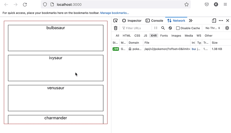Enable the Disable Cache checkbox
The image size is (231, 133).
(178, 28)
